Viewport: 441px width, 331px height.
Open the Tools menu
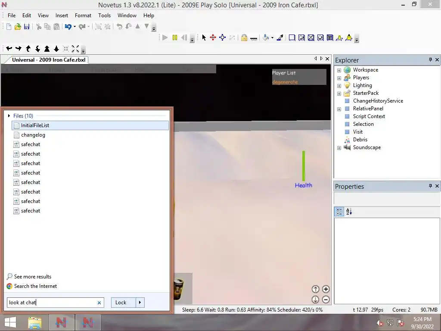(104, 16)
